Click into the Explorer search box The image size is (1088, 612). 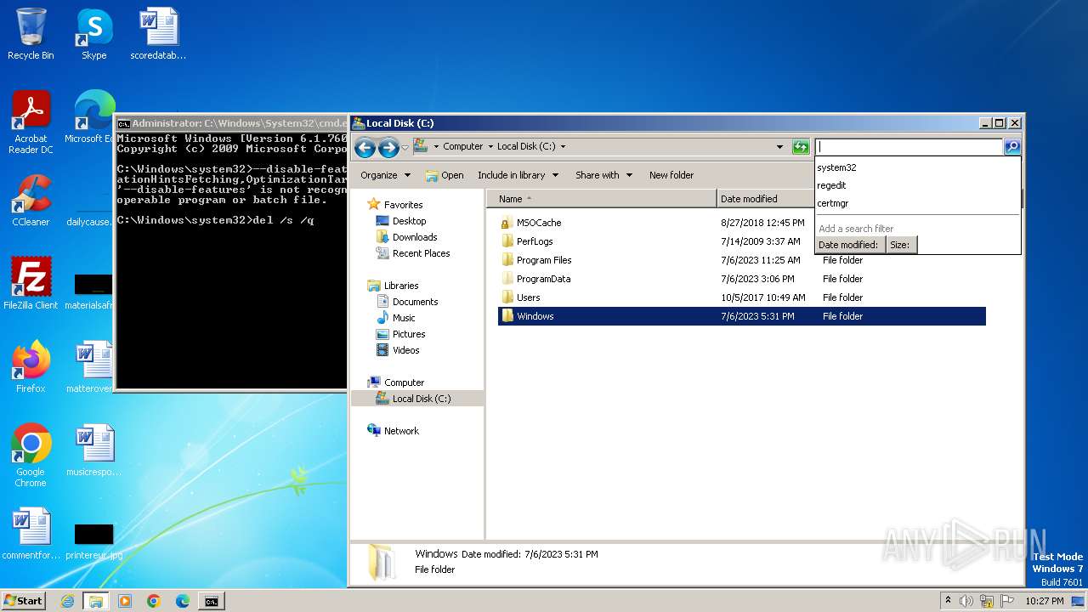click(x=909, y=147)
